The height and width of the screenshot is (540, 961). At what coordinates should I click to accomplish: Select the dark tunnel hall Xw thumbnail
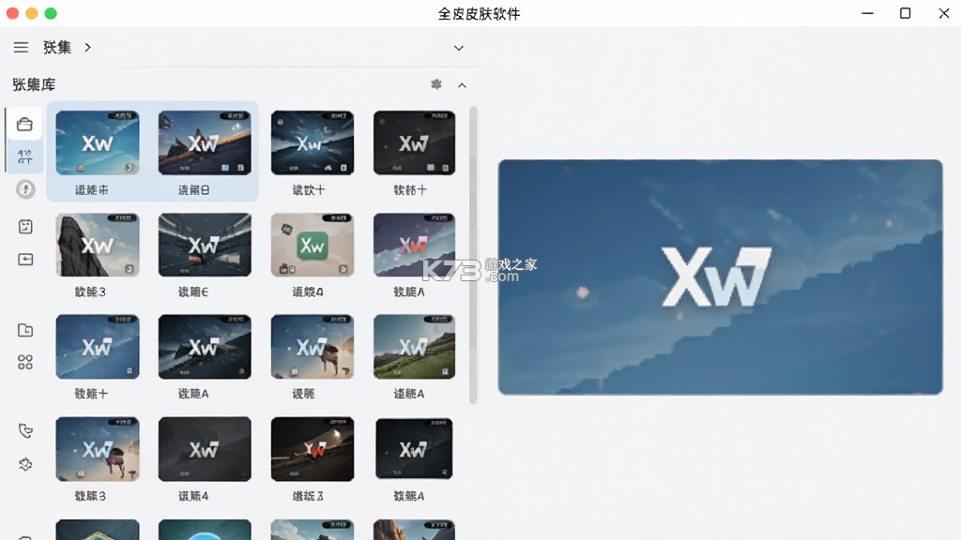pyautogui.click(x=205, y=245)
